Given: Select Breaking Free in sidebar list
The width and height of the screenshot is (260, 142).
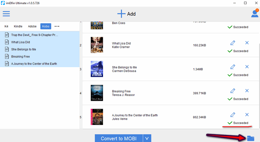Looking at the screenshot, I should [40, 56].
